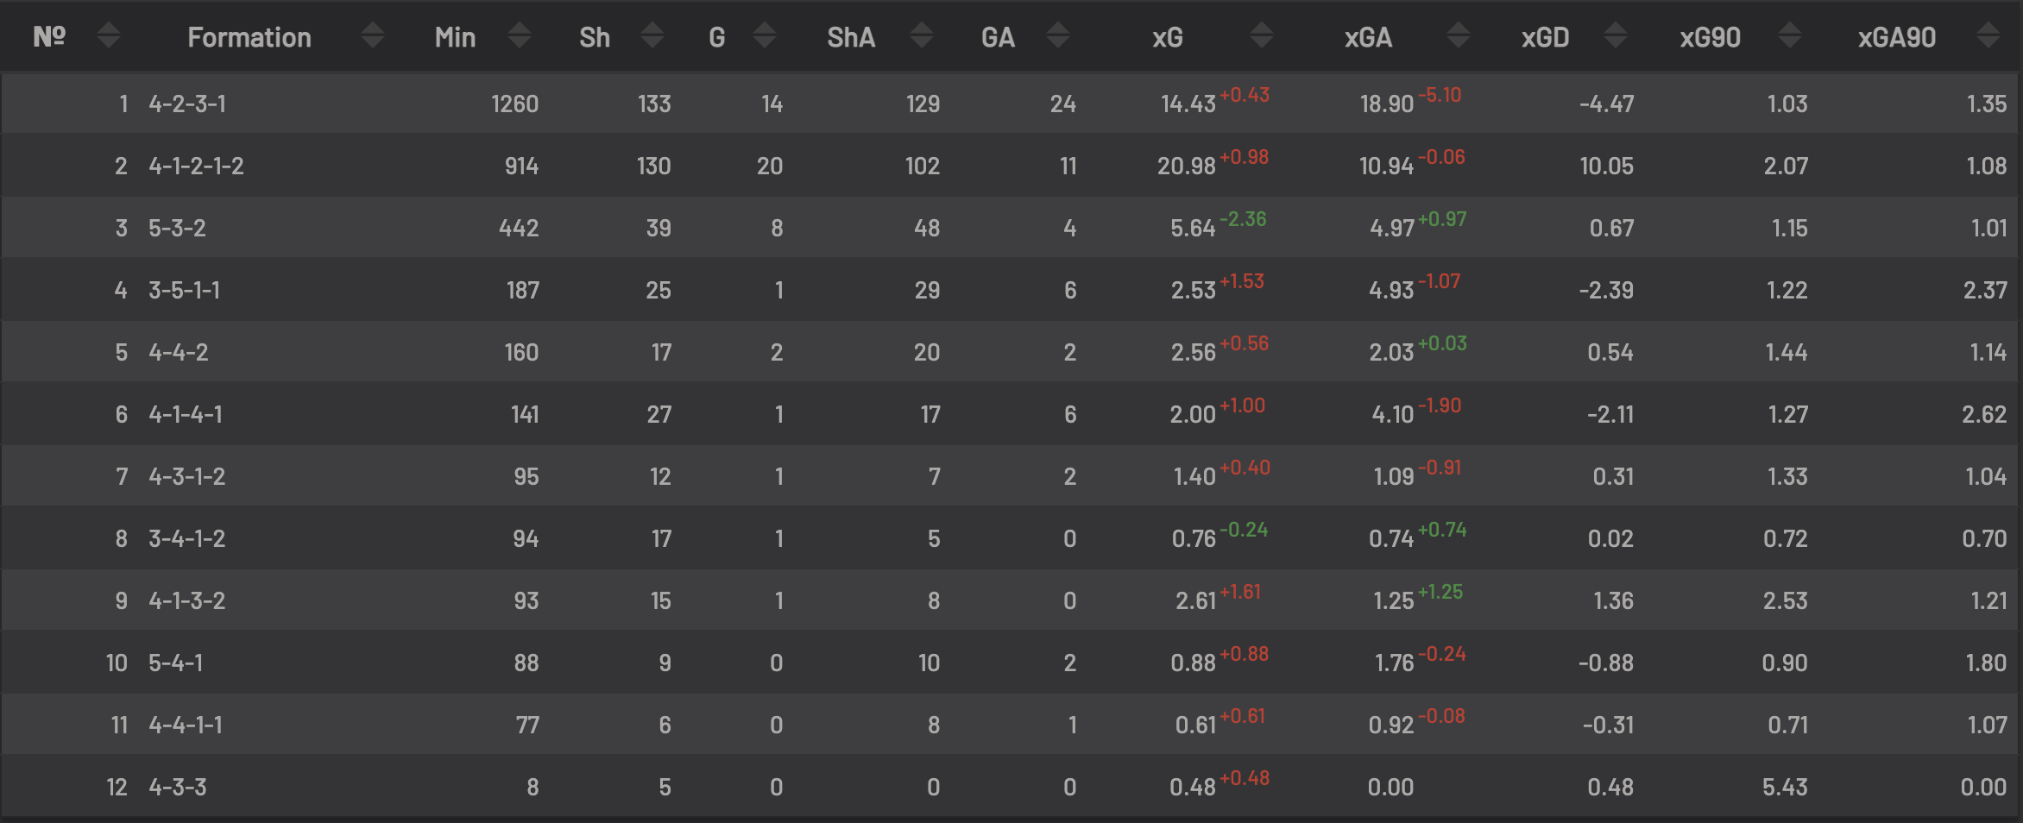Click the G column sort arrows

765,36
